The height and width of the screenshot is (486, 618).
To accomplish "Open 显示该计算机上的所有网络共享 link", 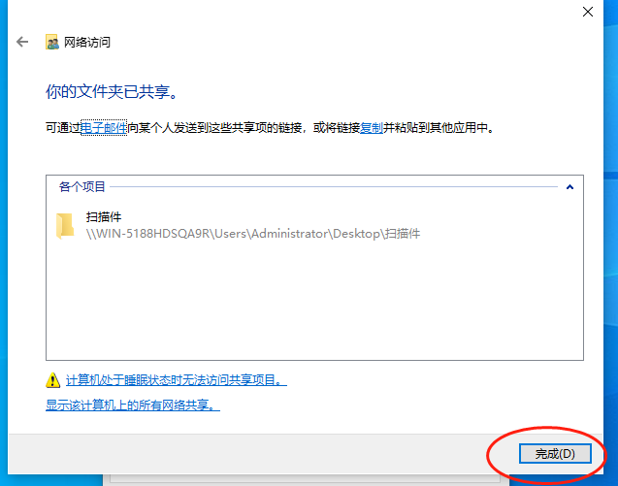I will (133, 405).
